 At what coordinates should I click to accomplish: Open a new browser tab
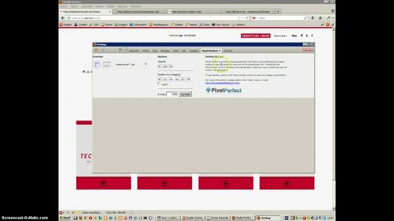point(278,12)
